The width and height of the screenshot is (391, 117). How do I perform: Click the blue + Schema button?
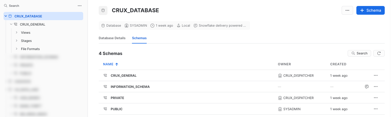click(x=371, y=10)
